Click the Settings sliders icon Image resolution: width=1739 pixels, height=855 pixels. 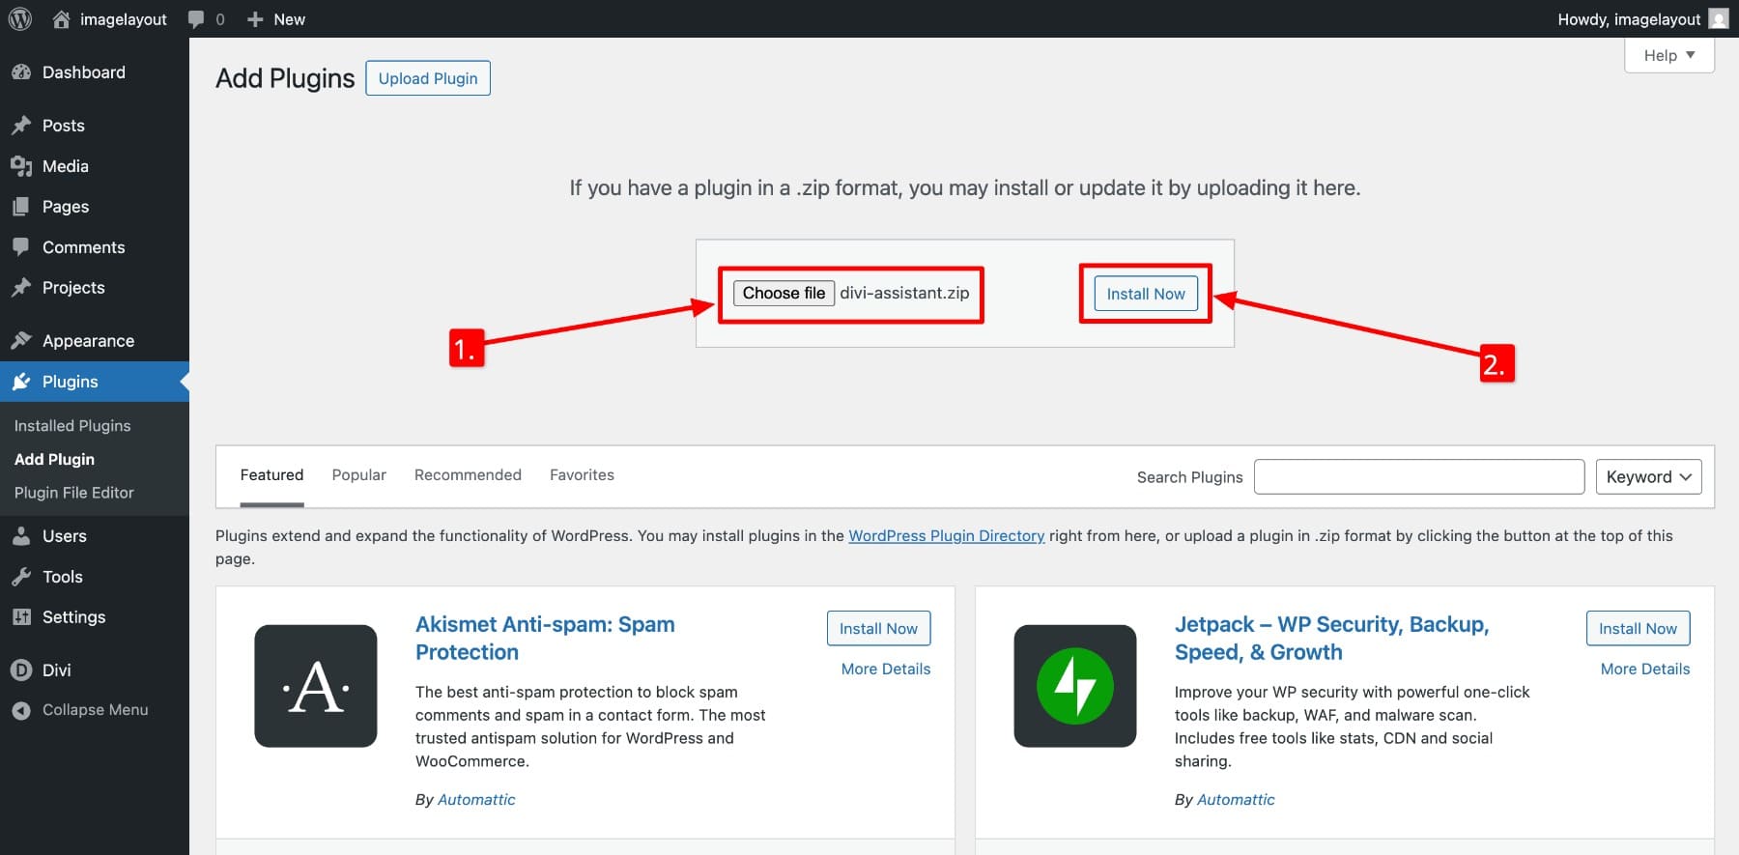(21, 617)
